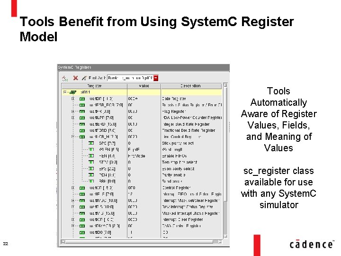
Task: Click the 'Flag Register' description
Action: pos(174,111)
